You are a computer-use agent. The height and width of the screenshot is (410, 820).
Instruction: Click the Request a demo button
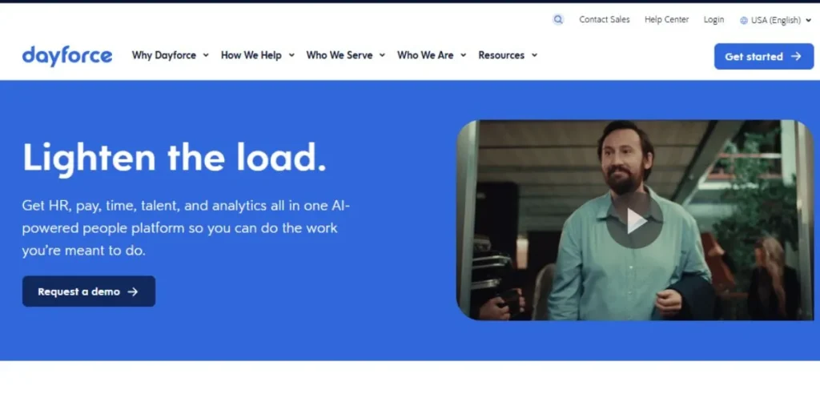[88, 291]
